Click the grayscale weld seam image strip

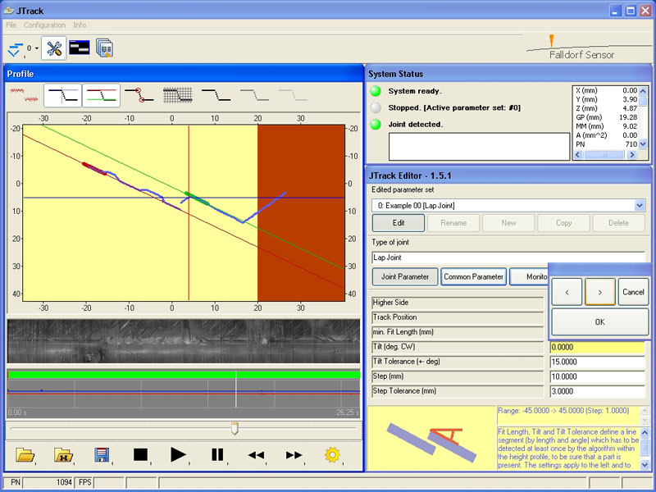click(x=184, y=341)
